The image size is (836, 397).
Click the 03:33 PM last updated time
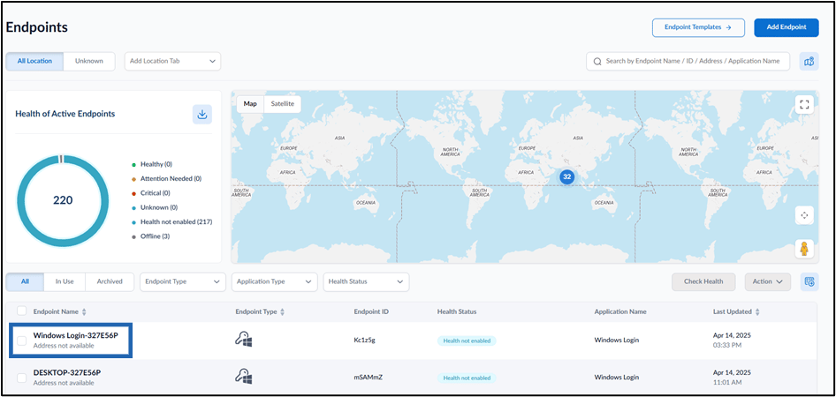coord(726,345)
